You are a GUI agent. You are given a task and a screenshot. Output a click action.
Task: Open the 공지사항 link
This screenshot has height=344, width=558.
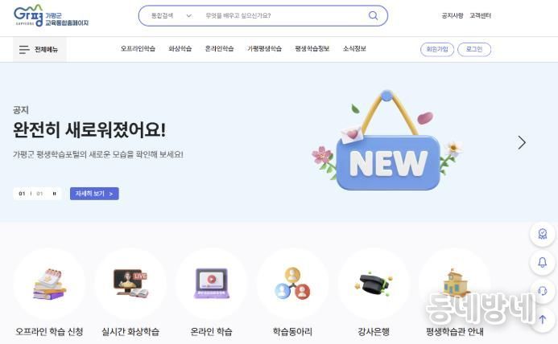tap(453, 15)
